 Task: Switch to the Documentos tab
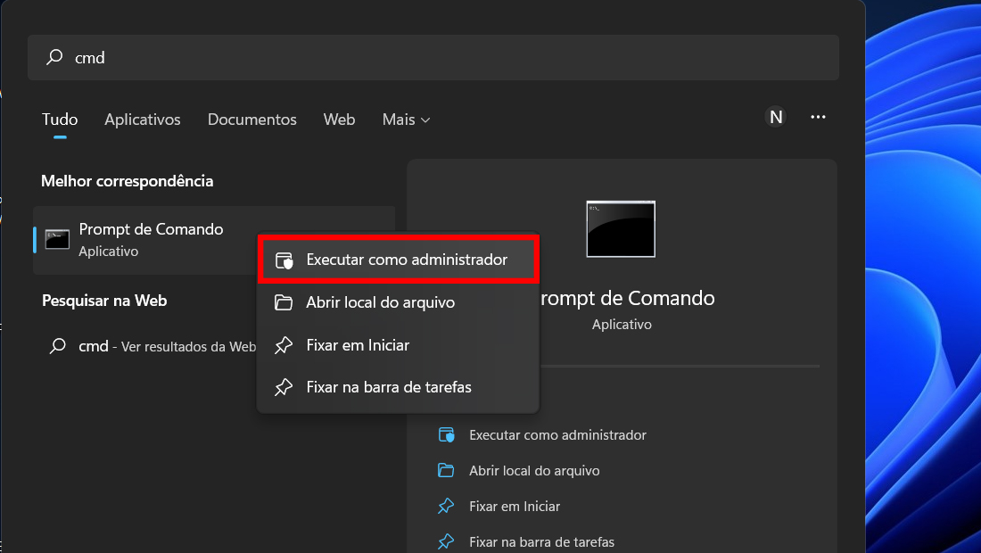tap(252, 120)
